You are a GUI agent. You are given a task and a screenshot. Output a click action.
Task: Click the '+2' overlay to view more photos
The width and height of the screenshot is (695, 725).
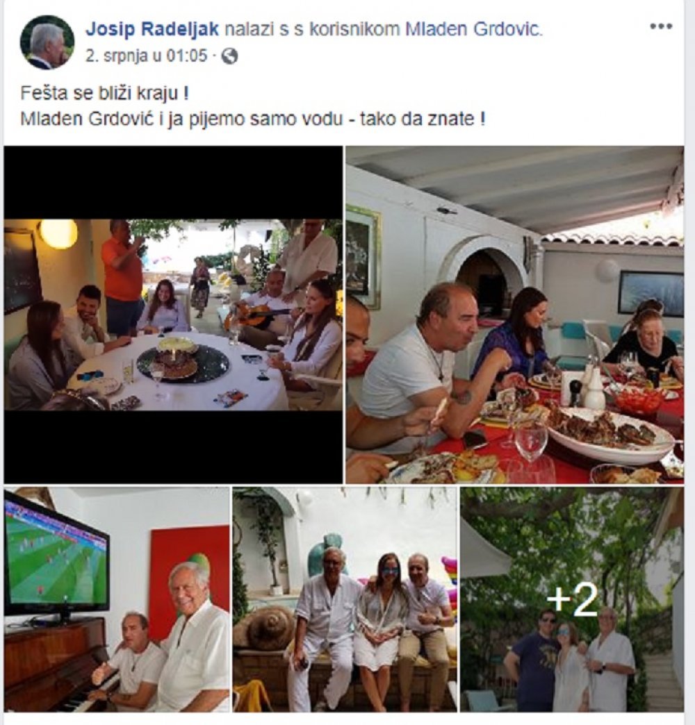click(572, 600)
